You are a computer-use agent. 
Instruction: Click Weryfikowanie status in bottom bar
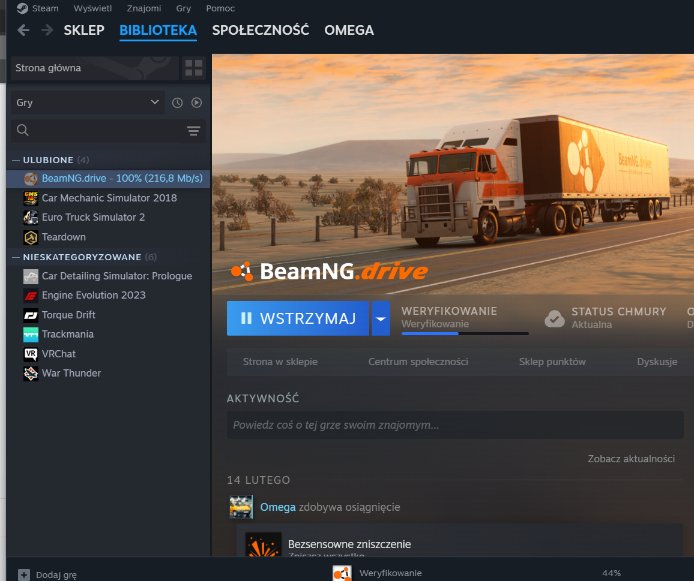pos(390,573)
